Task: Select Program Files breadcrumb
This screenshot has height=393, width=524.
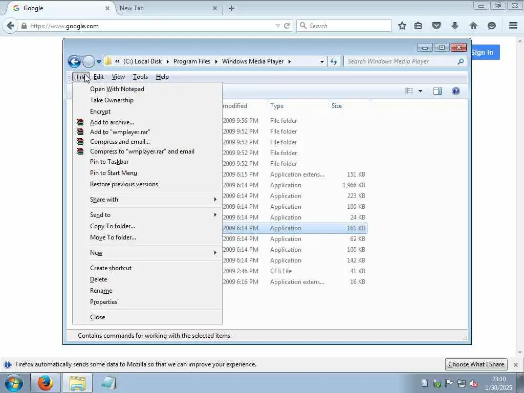Action: pyautogui.click(x=192, y=61)
